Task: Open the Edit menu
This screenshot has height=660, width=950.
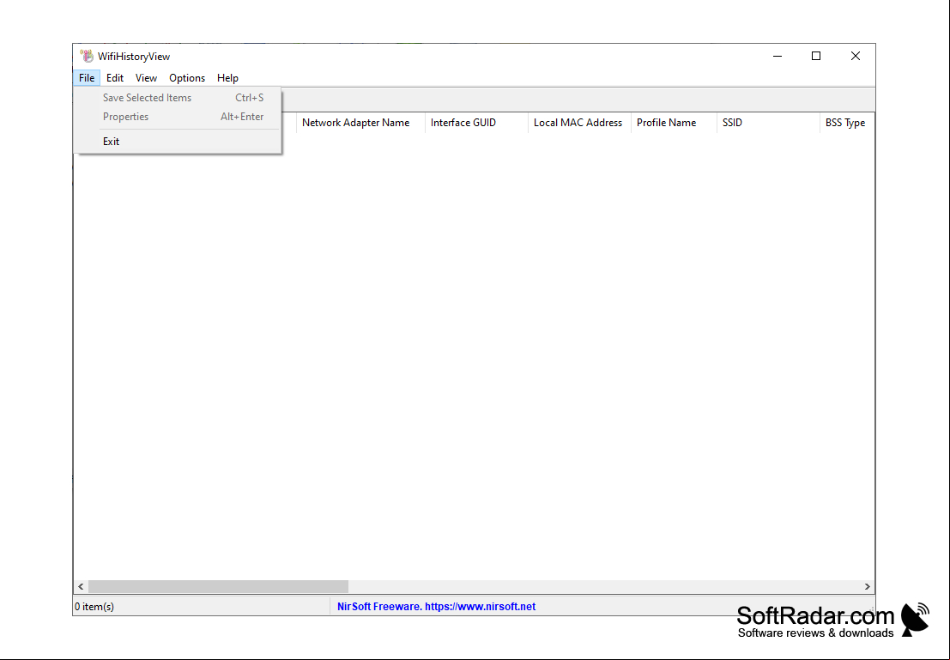Action: click(x=114, y=77)
